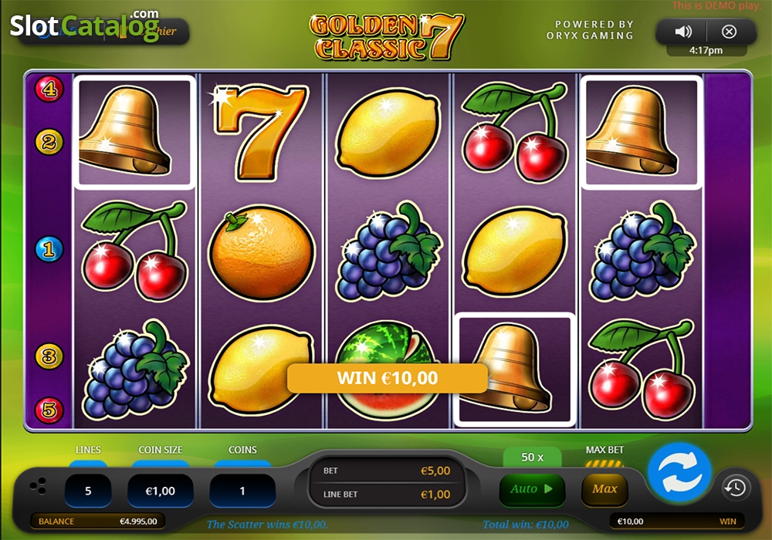Change the Lines value box
772x540 pixels.
point(88,491)
